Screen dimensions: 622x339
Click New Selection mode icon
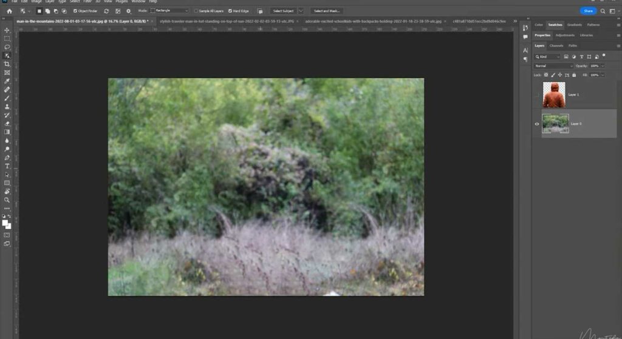pos(39,11)
